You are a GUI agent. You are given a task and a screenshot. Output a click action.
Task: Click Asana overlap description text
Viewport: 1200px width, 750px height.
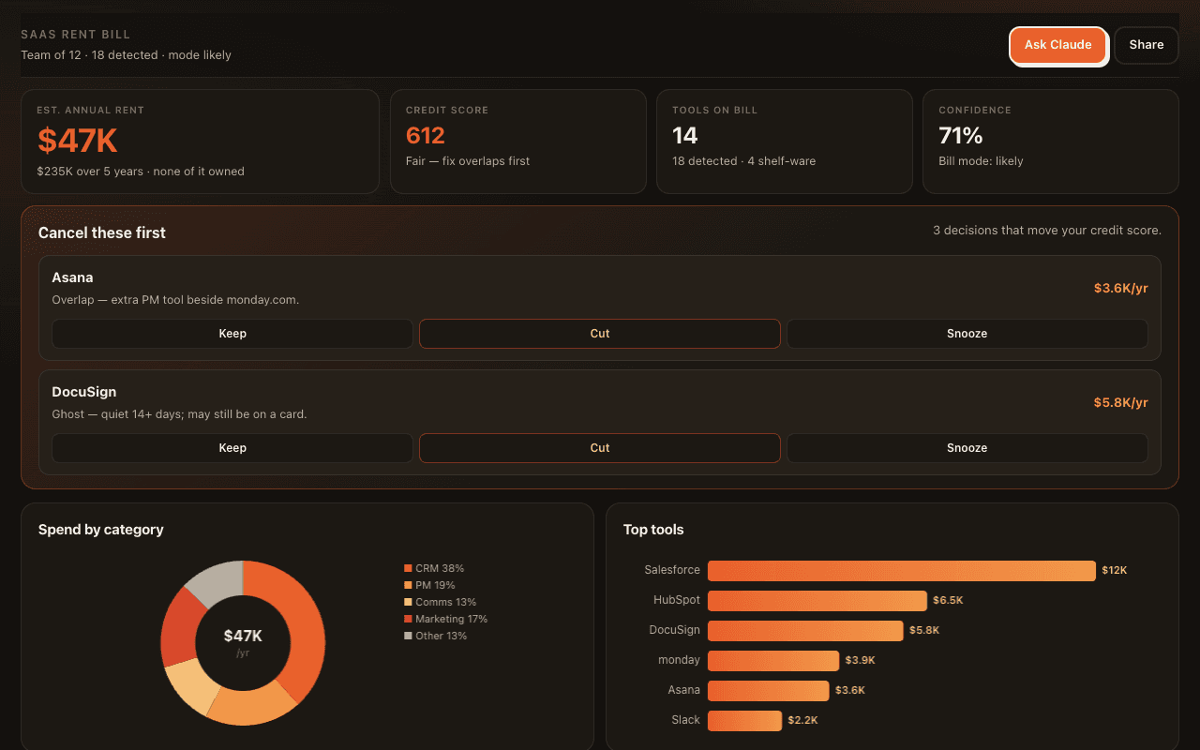click(175, 300)
